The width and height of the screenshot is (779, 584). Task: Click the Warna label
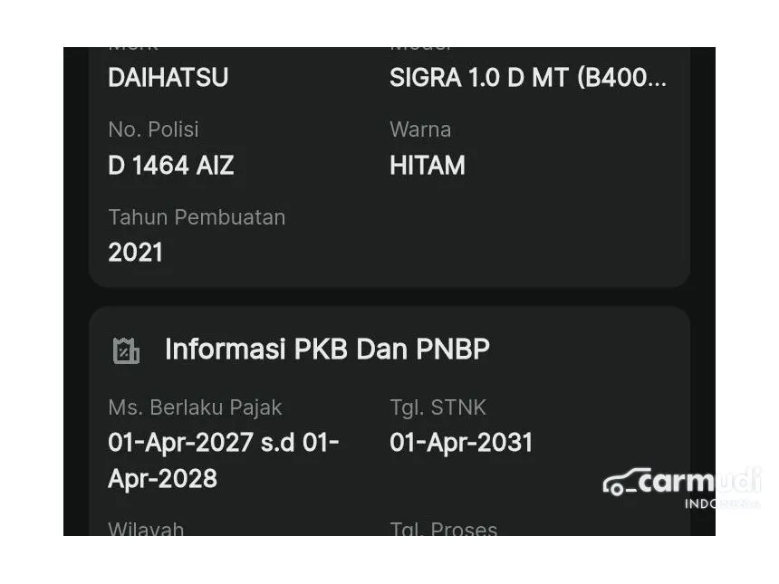(x=420, y=129)
